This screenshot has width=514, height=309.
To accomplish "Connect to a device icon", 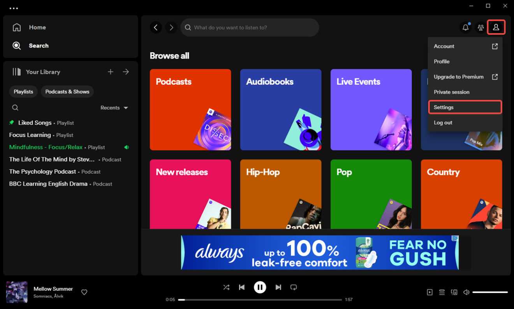I will point(454,292).
